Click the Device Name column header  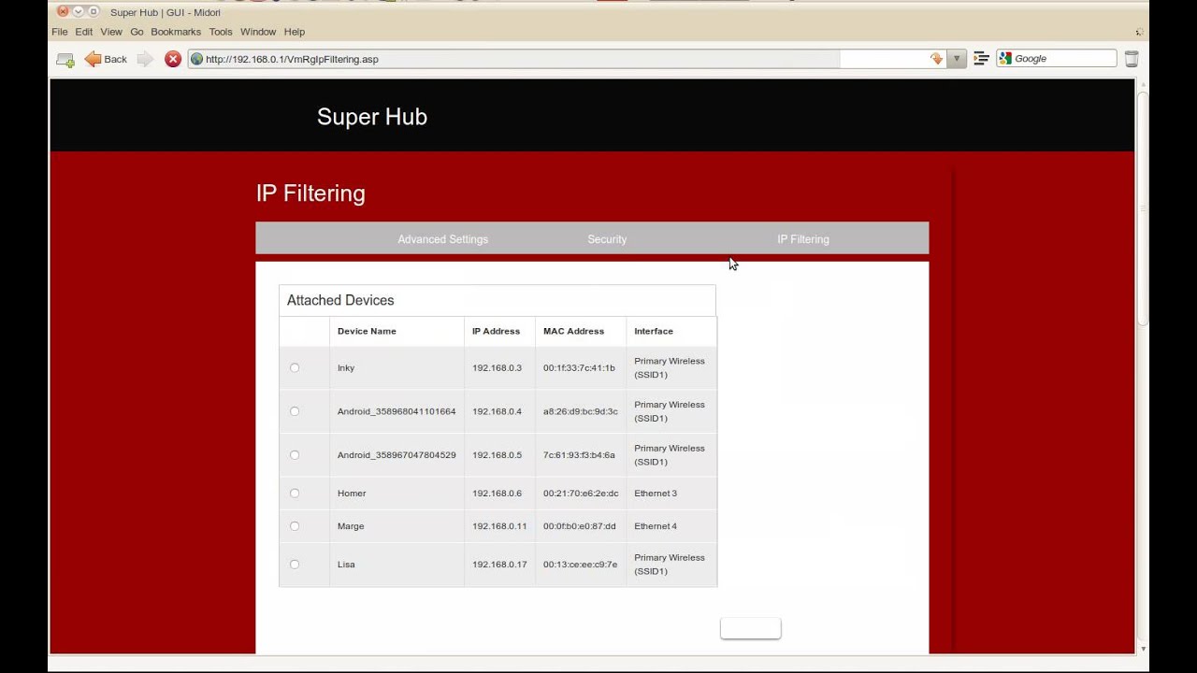[x=367, y=331]
